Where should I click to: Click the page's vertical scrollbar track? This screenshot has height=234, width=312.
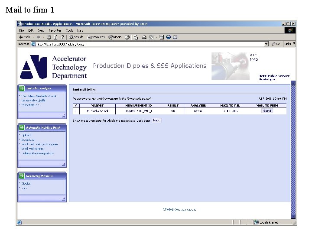(293, 149)
